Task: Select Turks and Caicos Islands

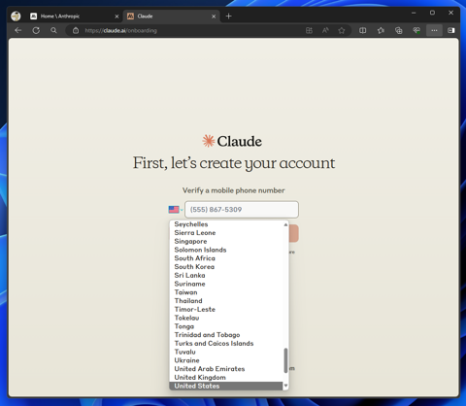Action: (x=226, y=343)
